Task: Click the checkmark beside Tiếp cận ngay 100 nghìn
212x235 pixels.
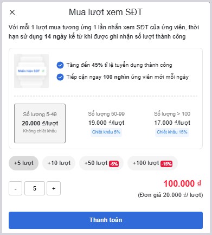Action: point(60,77)
